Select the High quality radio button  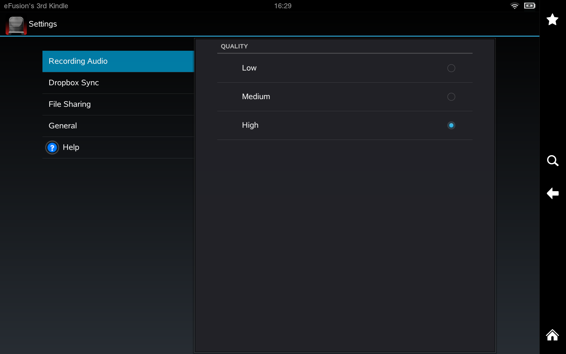tap(451, 125)
